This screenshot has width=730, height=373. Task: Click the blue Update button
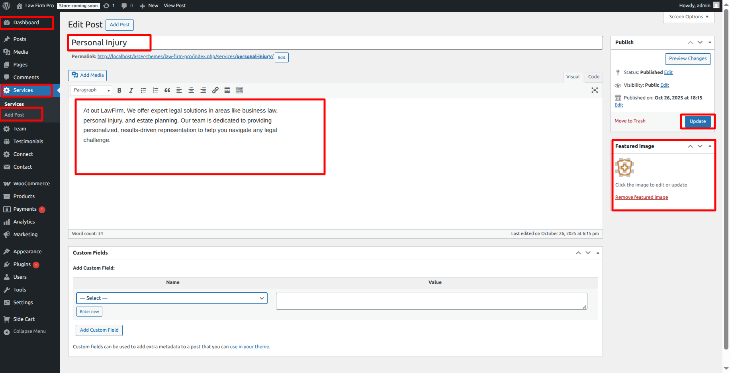pos(697,121)
